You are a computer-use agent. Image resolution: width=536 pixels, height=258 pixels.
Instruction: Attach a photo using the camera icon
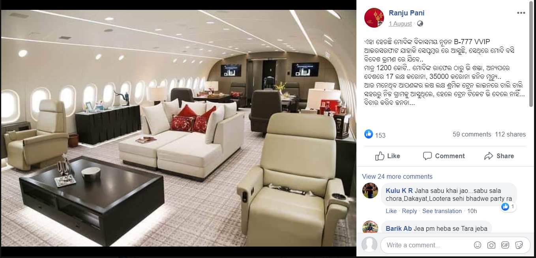pos(491,245)
